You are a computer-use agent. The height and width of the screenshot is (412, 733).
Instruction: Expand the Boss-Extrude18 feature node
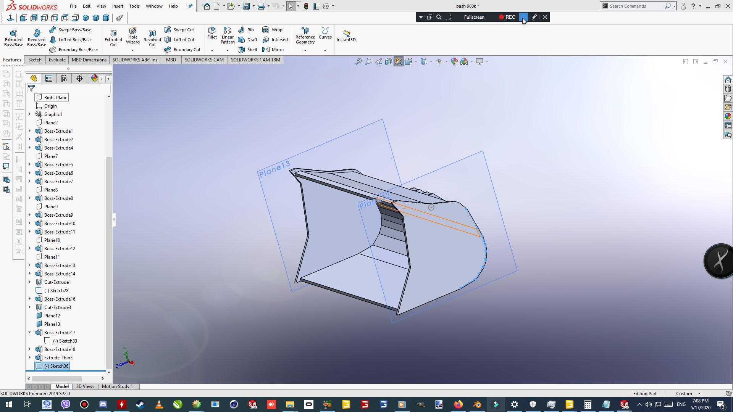(30, 349)
